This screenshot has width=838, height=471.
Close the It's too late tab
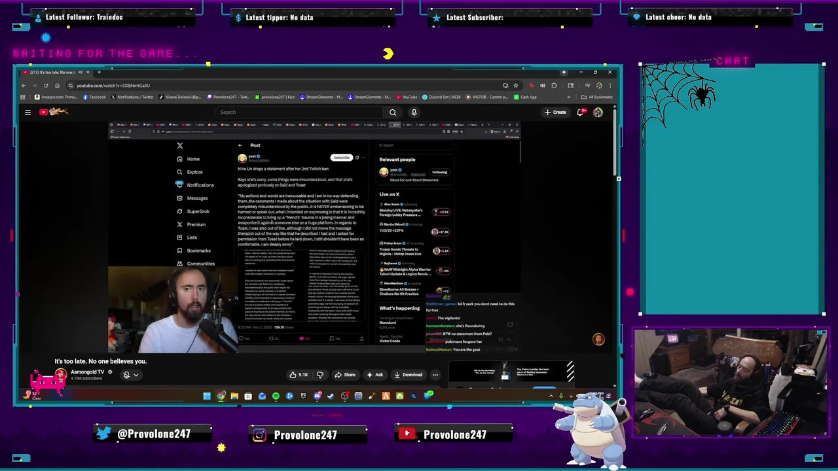[88, 72]
